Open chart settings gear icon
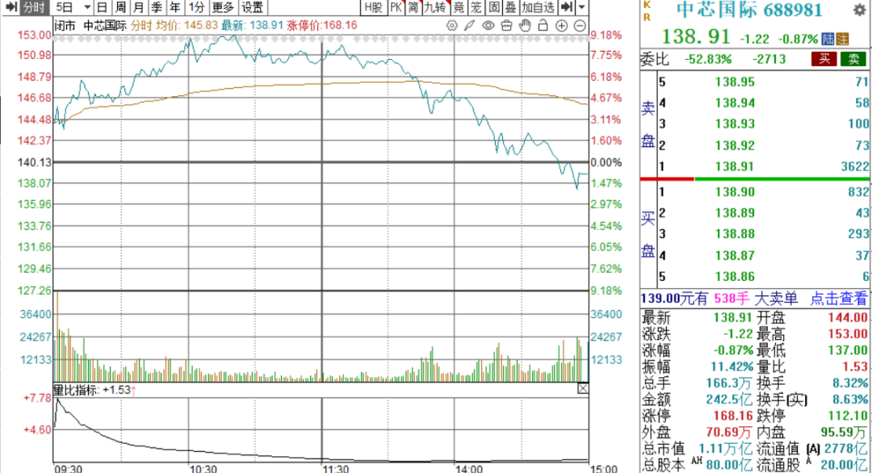Viewport: 872px width, 473px height. [454, 26]
